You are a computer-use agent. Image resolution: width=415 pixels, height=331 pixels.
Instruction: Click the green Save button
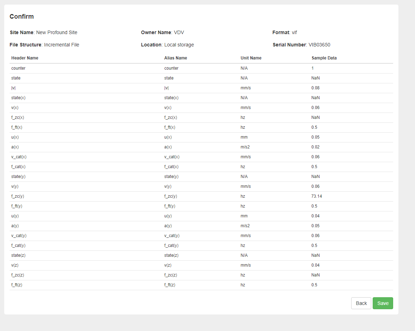(383, 303)
